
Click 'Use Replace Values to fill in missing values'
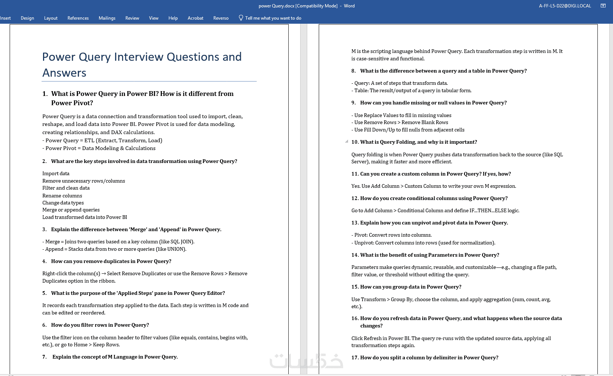point(401,115)
